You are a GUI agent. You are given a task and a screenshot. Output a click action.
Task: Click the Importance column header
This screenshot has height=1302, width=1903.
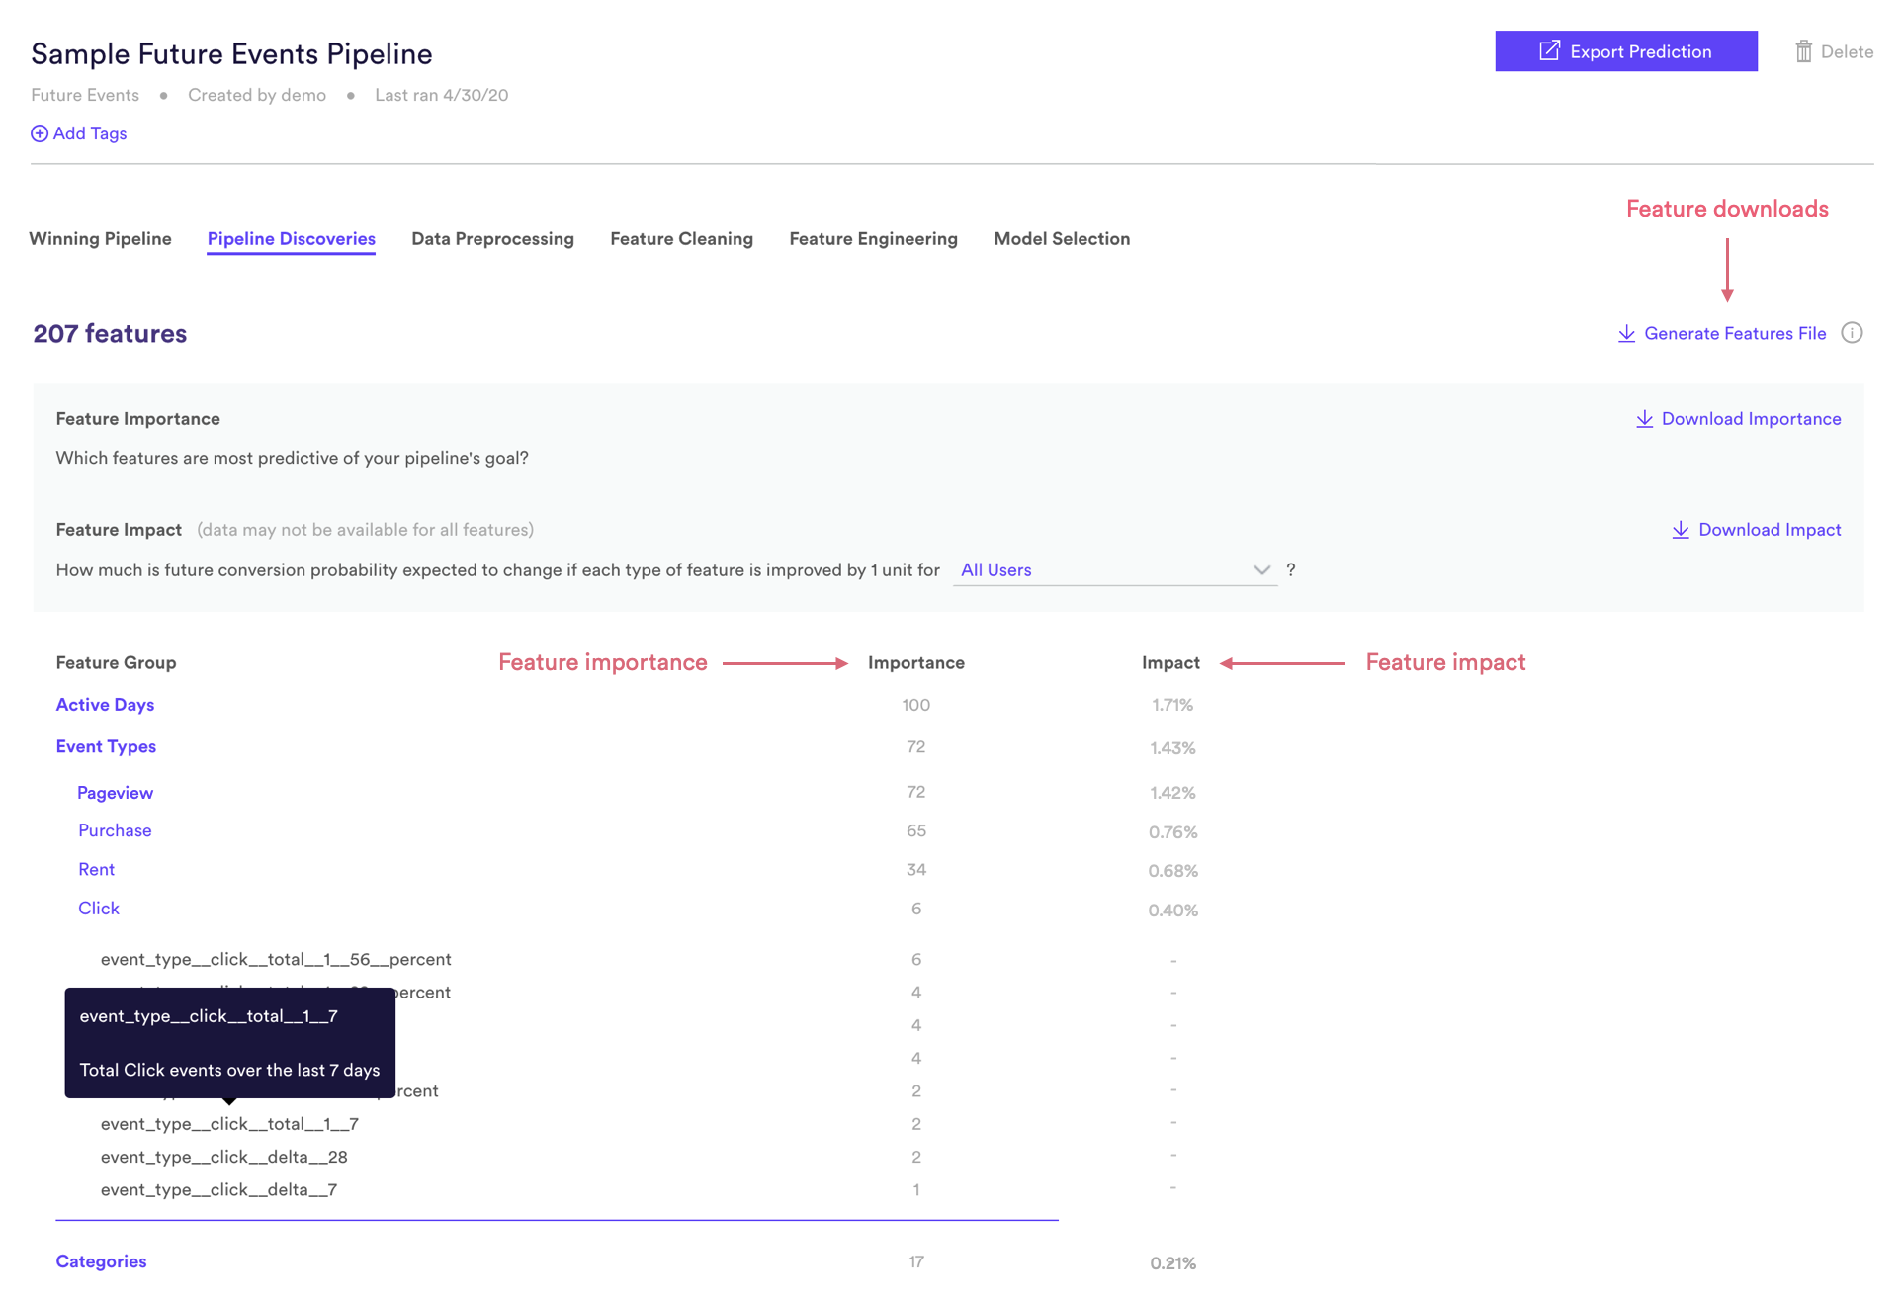click(x=915, y=663)
